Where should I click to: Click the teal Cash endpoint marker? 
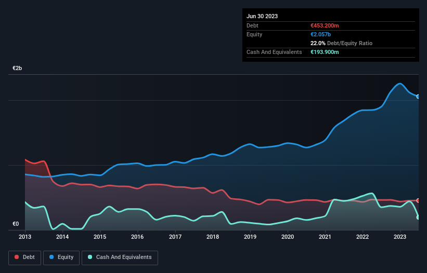[x=418, y=217]
